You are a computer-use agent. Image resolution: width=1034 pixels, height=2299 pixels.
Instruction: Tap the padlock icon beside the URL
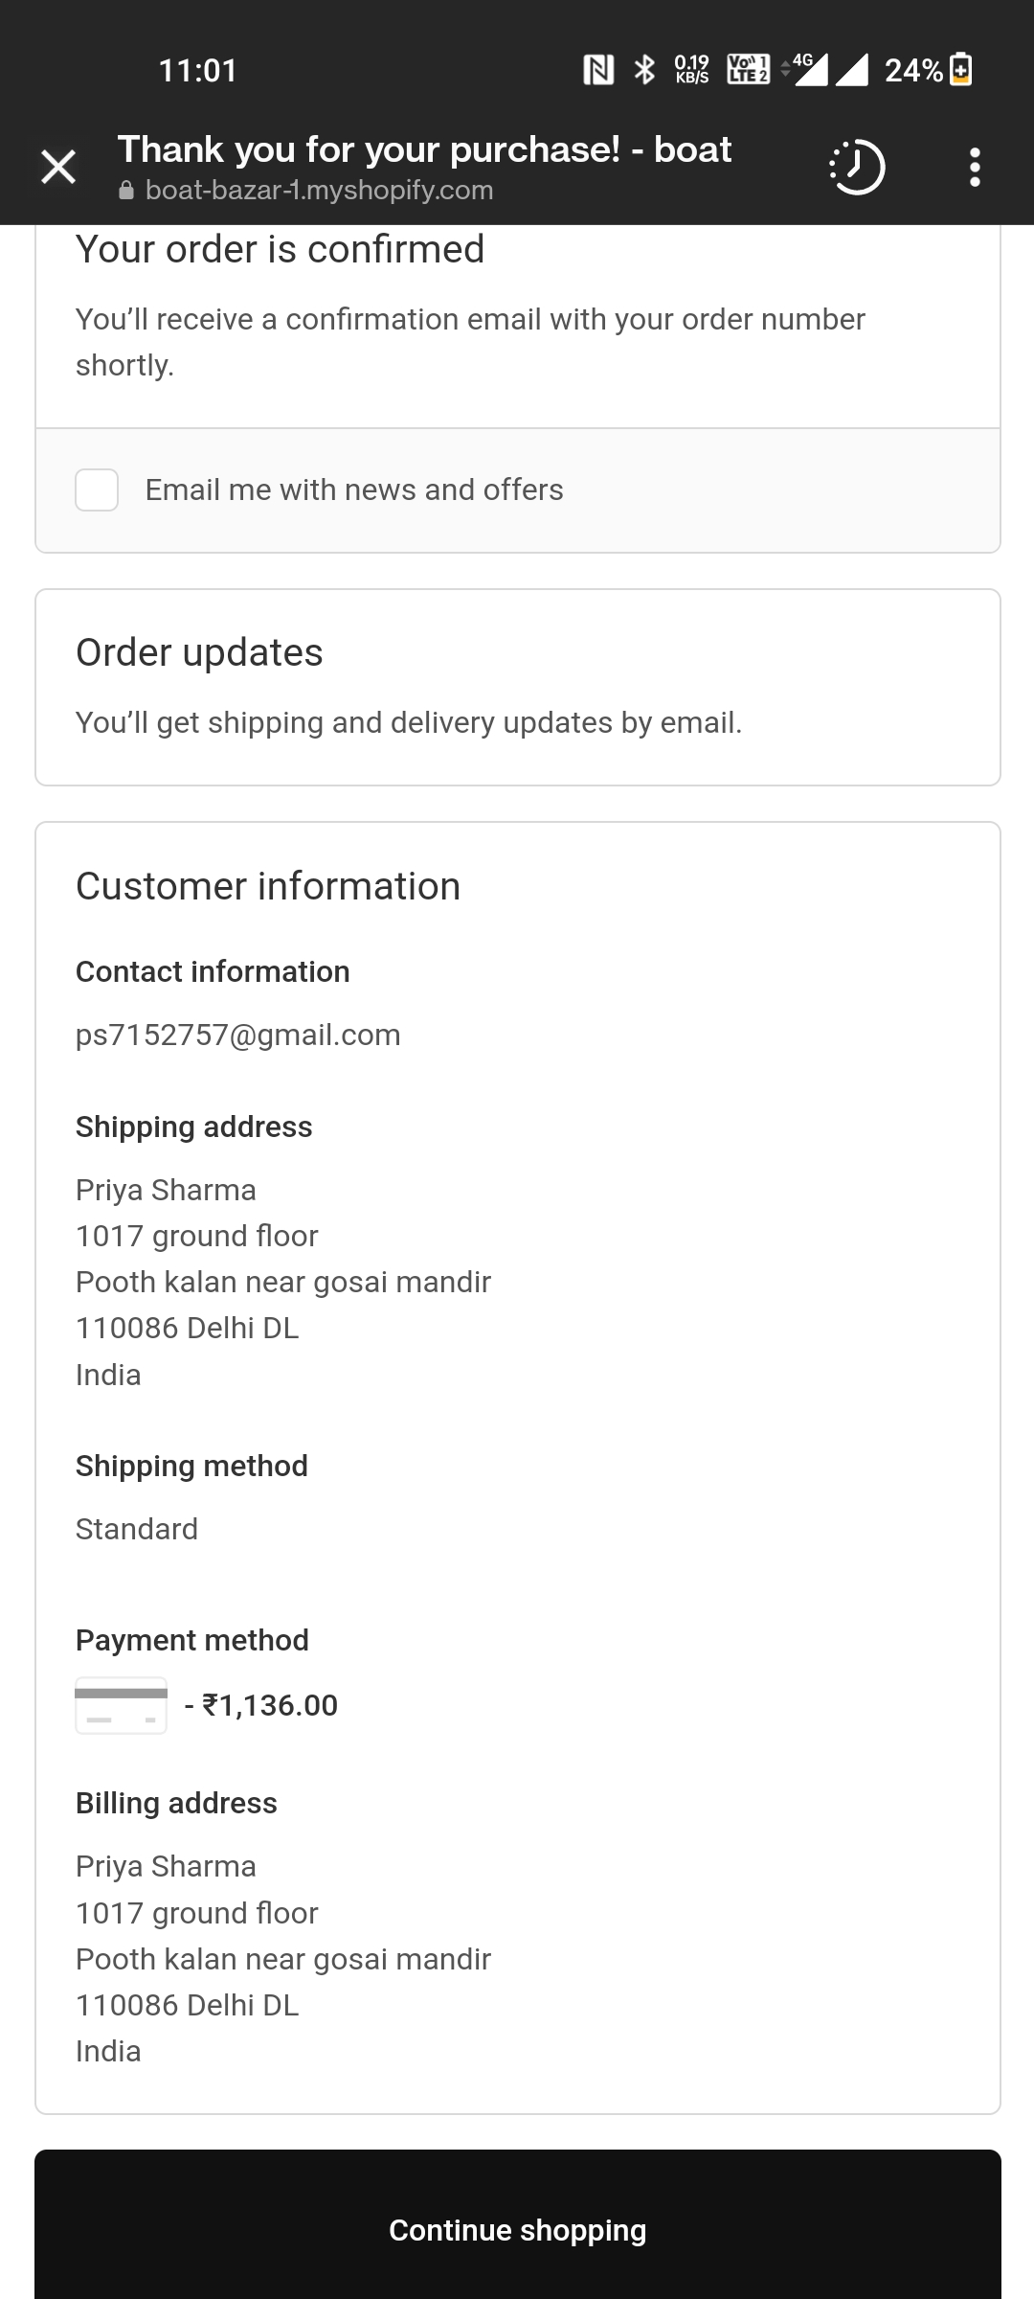[126, 191]
